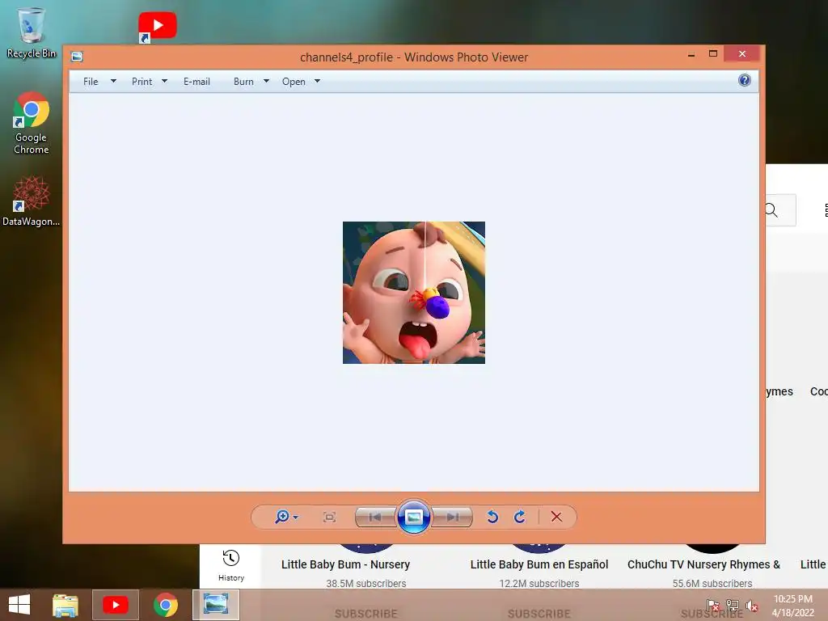Open the YouTube desktop shortcut
828x621 pixels.
coord(157,27)
